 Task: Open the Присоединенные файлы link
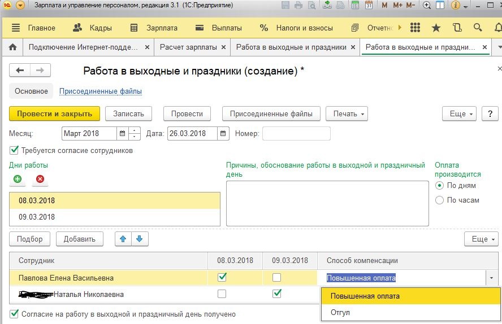click(x=101, y=91)
